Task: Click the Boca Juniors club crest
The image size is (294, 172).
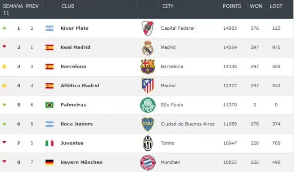Action: click(148, 124)
